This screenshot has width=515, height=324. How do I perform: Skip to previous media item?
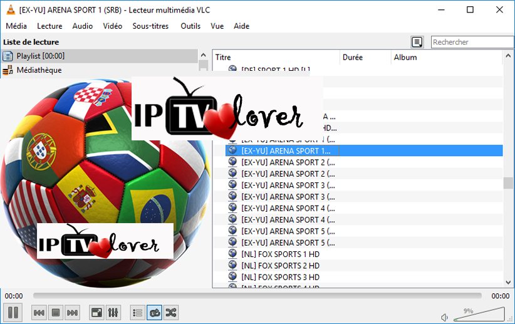point(39,313)
